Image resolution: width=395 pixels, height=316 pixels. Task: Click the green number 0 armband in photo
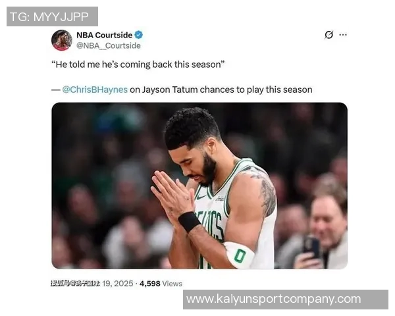pos(240,255)
